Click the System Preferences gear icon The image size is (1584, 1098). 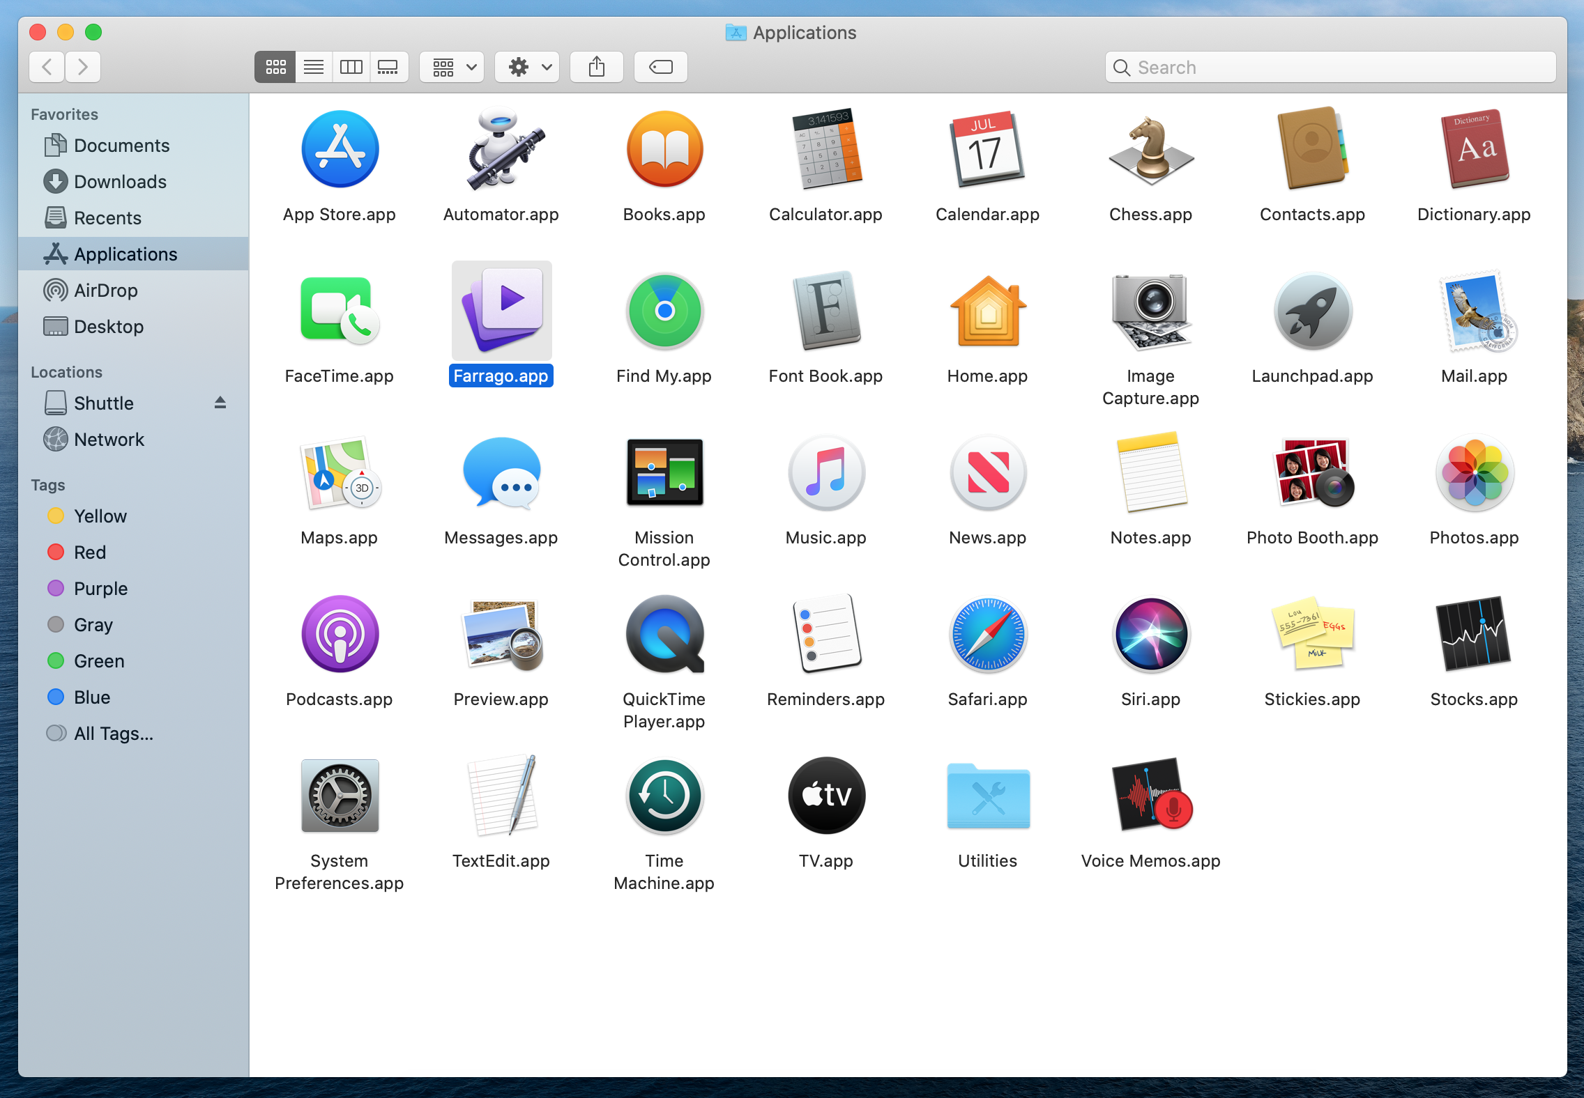340,796
